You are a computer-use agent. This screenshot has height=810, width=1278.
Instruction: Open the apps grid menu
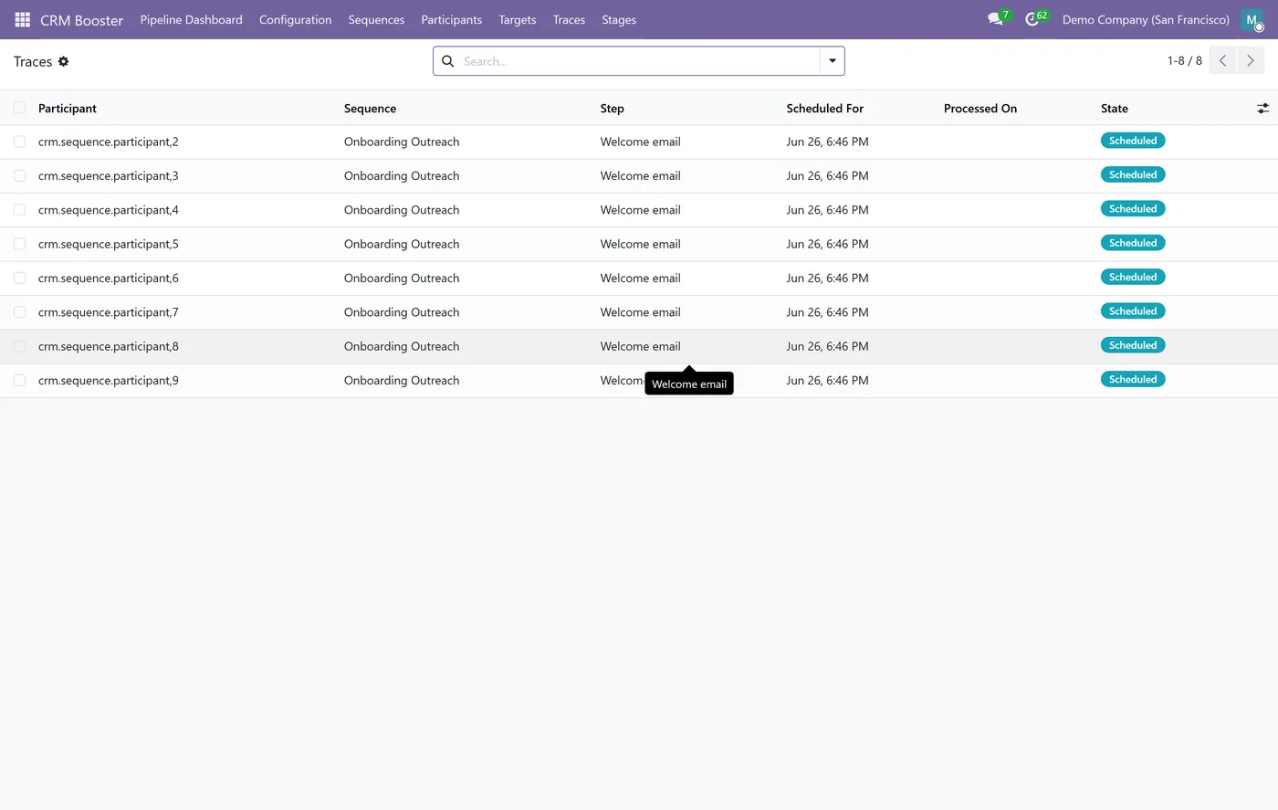point(23,19)
